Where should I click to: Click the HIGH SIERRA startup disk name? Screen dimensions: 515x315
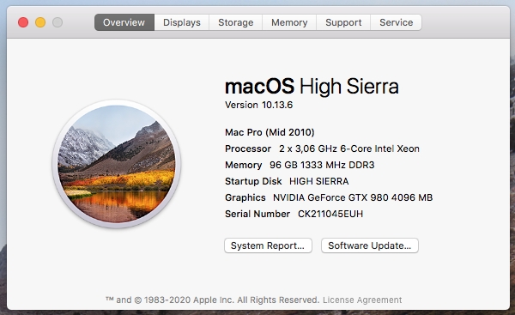pos(319,181)
